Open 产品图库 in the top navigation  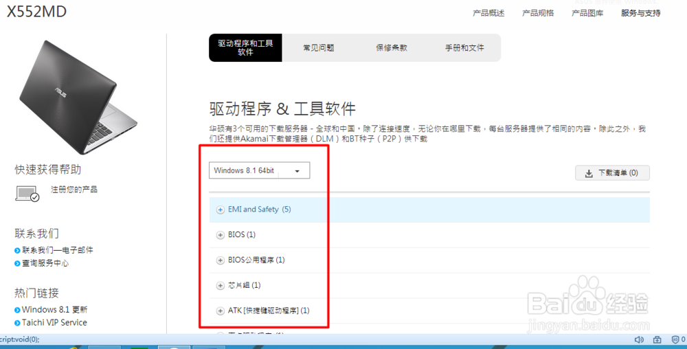[587, 13]
